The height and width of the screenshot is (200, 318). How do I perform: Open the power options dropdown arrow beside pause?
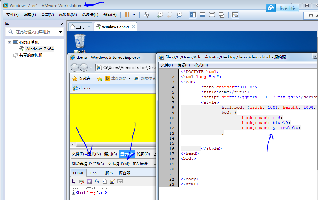[x=134, y=15]
